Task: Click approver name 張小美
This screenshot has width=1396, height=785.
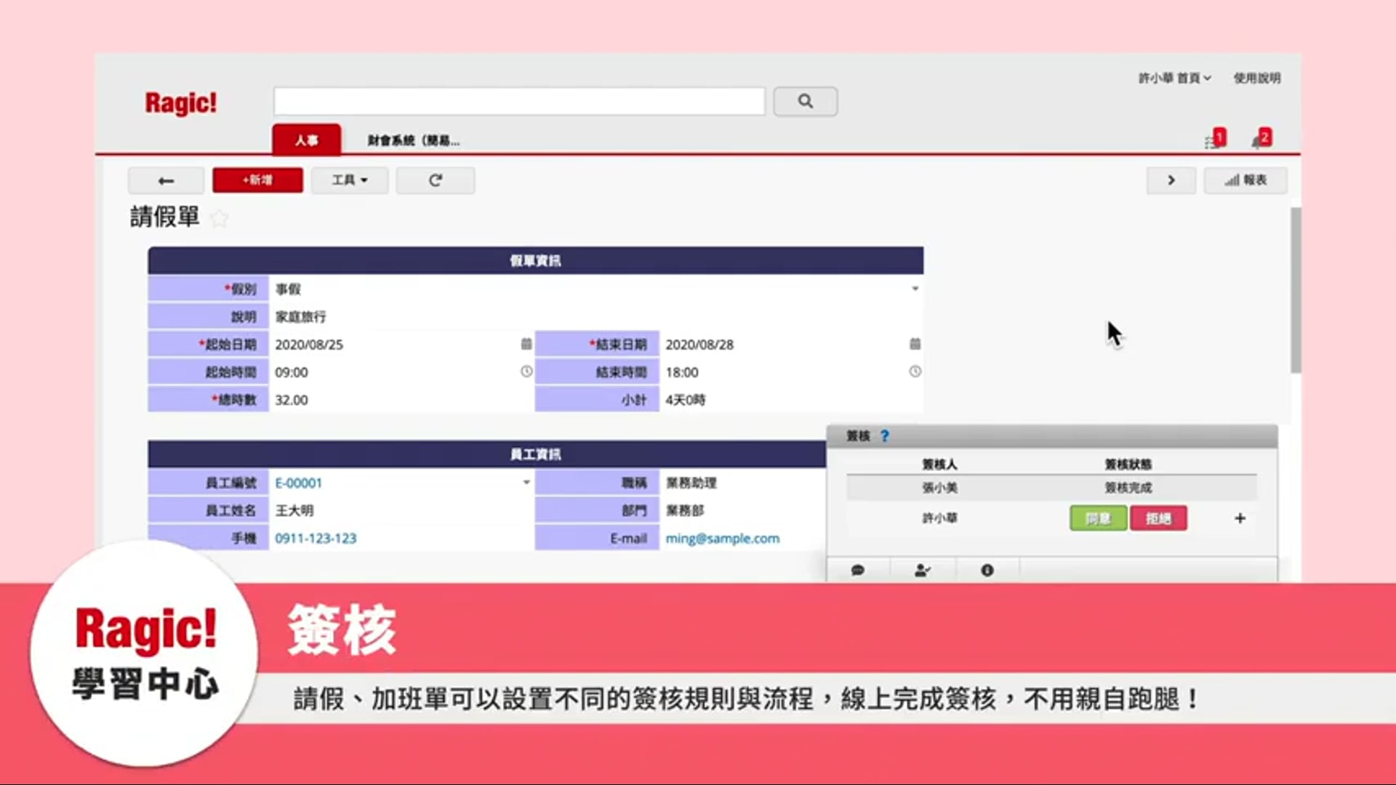Action: coord(939,488)
